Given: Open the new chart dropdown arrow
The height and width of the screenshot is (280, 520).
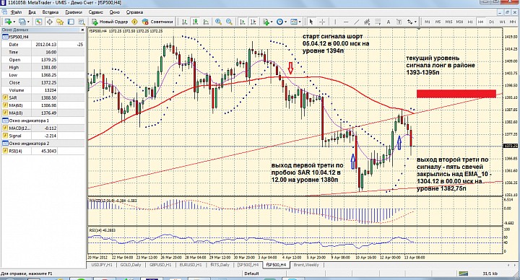Looking at the screenshot, I should point(14,22).
